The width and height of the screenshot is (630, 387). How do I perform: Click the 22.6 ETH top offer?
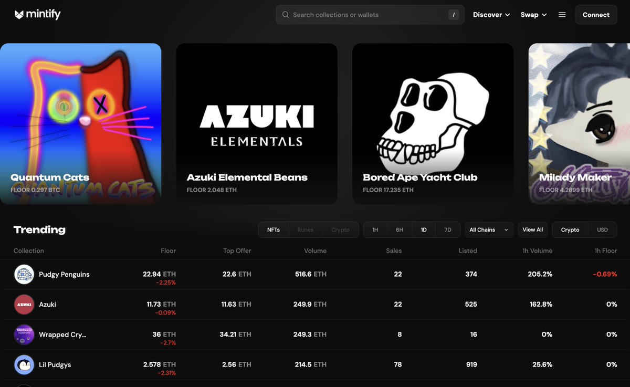tap(237, 275)
